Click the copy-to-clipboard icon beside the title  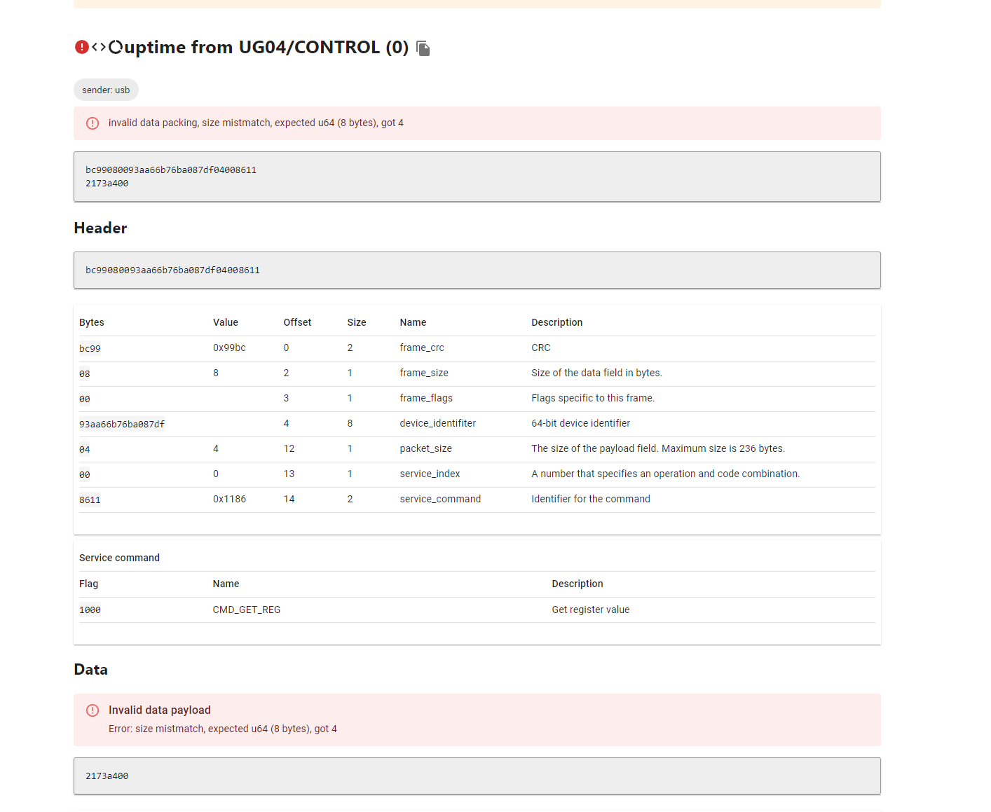coord(423,48)
